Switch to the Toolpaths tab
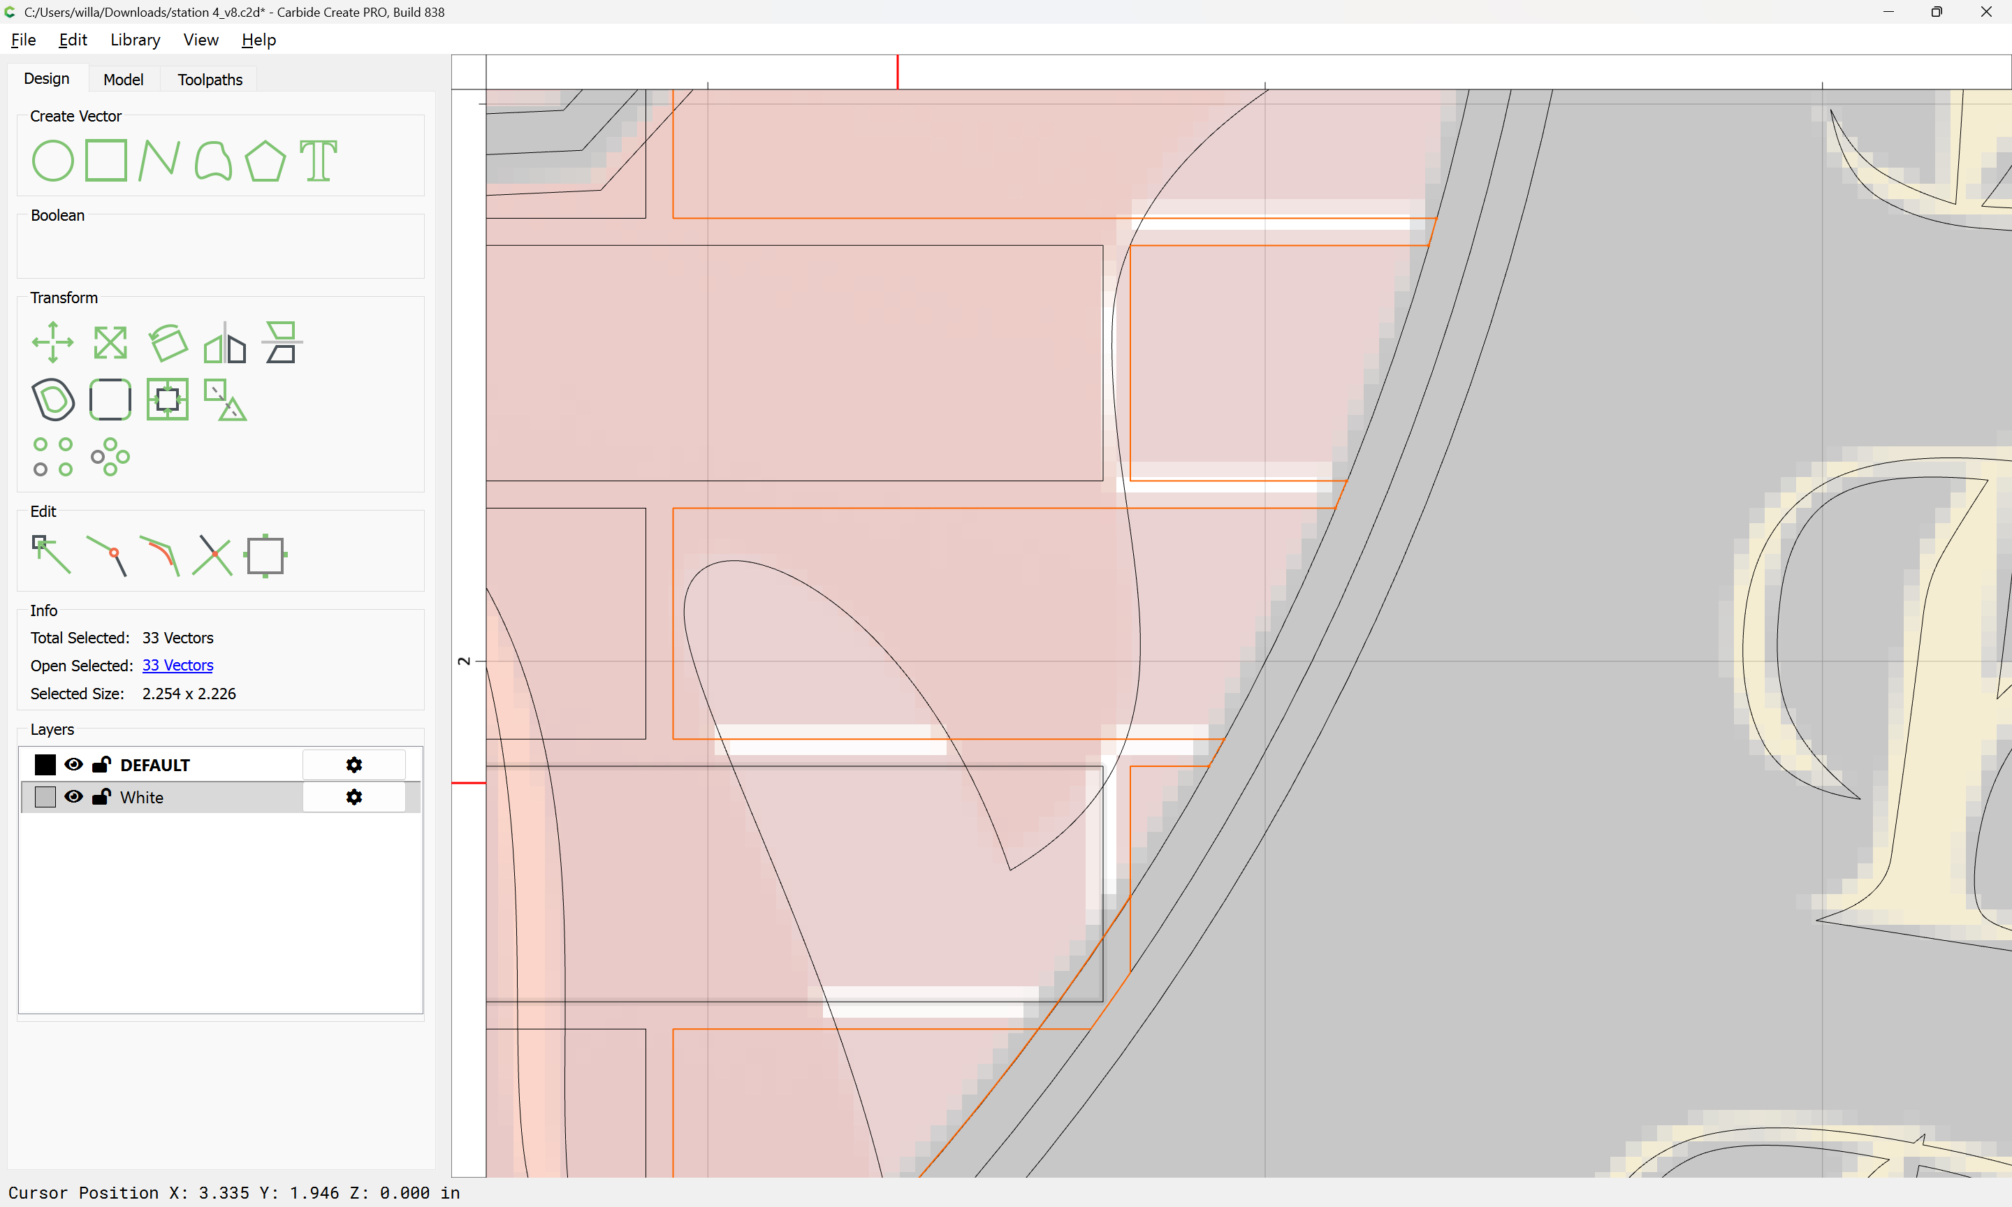This screenshot has width=2012, height=1207. pyautogui.click(x=210, y=80)
